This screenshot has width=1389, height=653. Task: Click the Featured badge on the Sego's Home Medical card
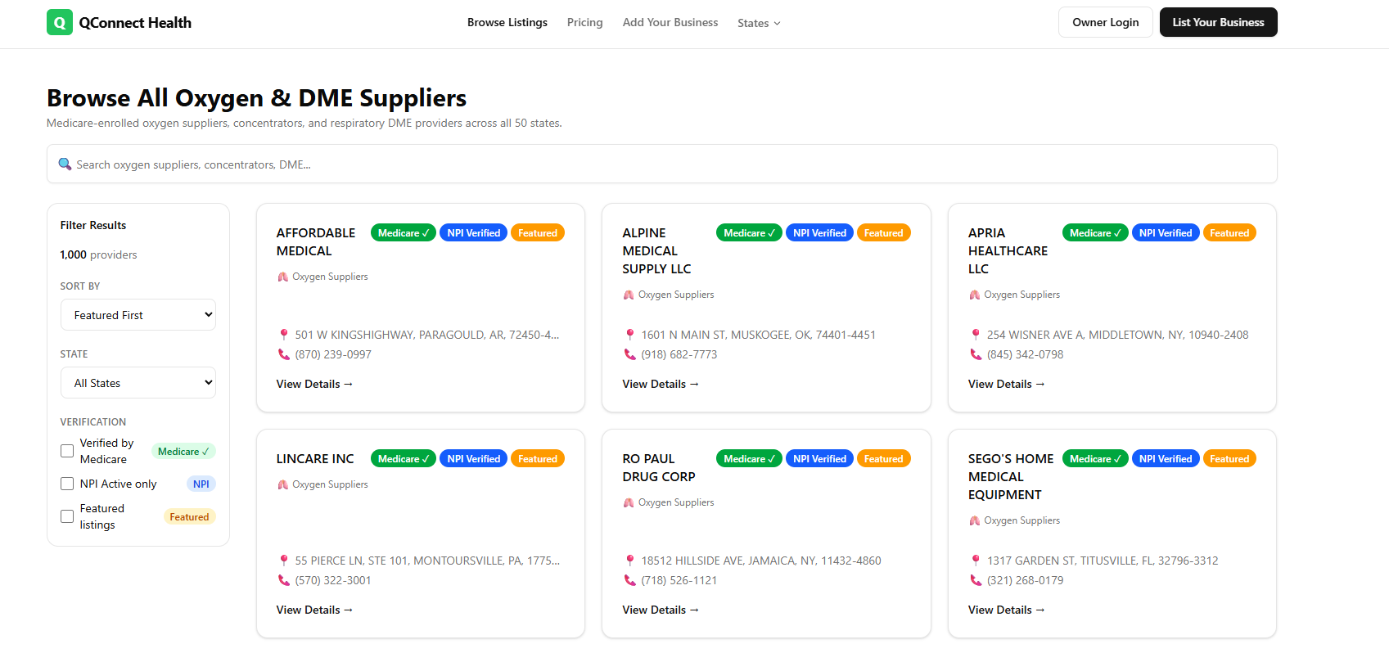(1229, 459)
